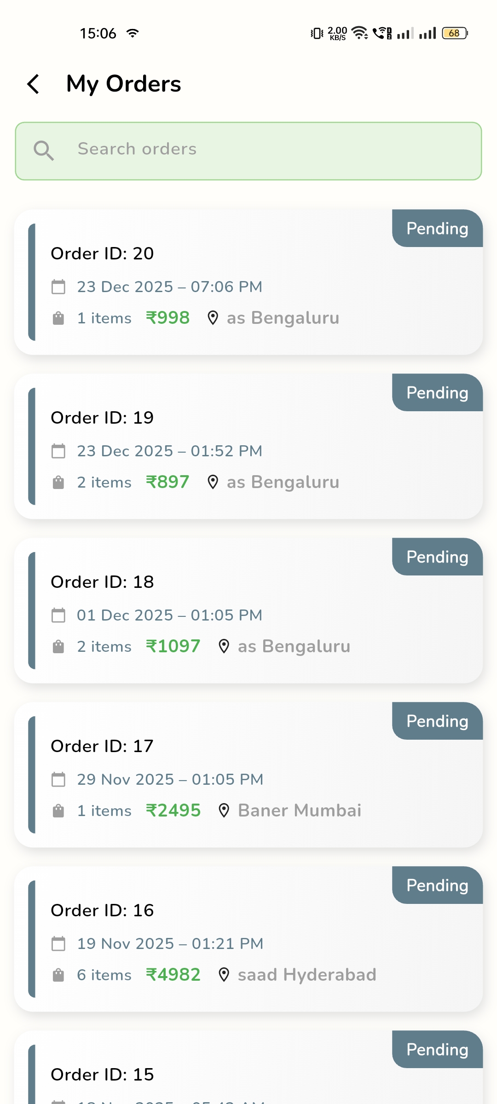
Task: Tap the battery indicator in status bar
Action: (x=455, y=33)
